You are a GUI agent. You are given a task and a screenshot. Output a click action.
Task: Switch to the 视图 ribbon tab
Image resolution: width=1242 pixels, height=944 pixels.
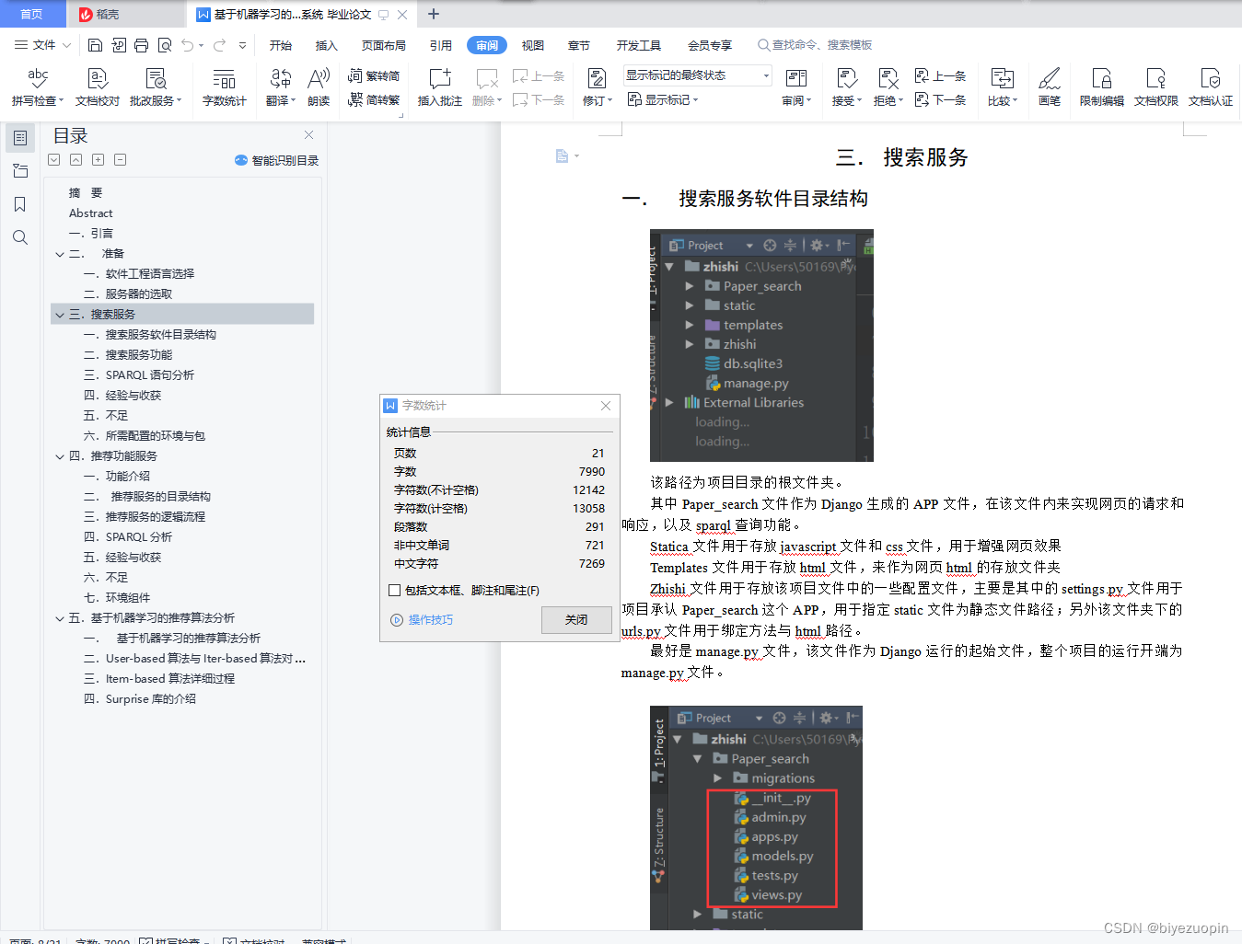532,44
